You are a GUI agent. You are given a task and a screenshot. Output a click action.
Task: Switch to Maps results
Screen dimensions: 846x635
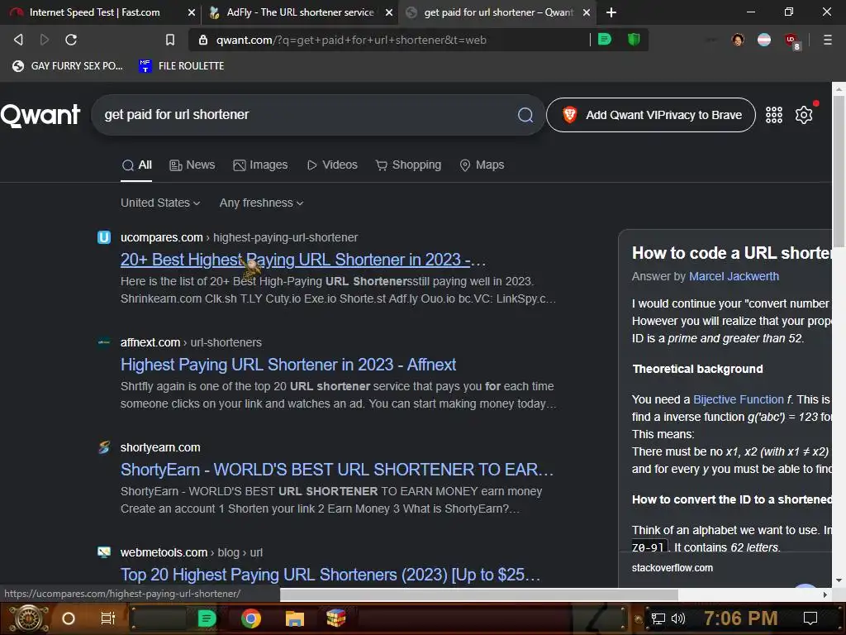[x=482, y=165]
